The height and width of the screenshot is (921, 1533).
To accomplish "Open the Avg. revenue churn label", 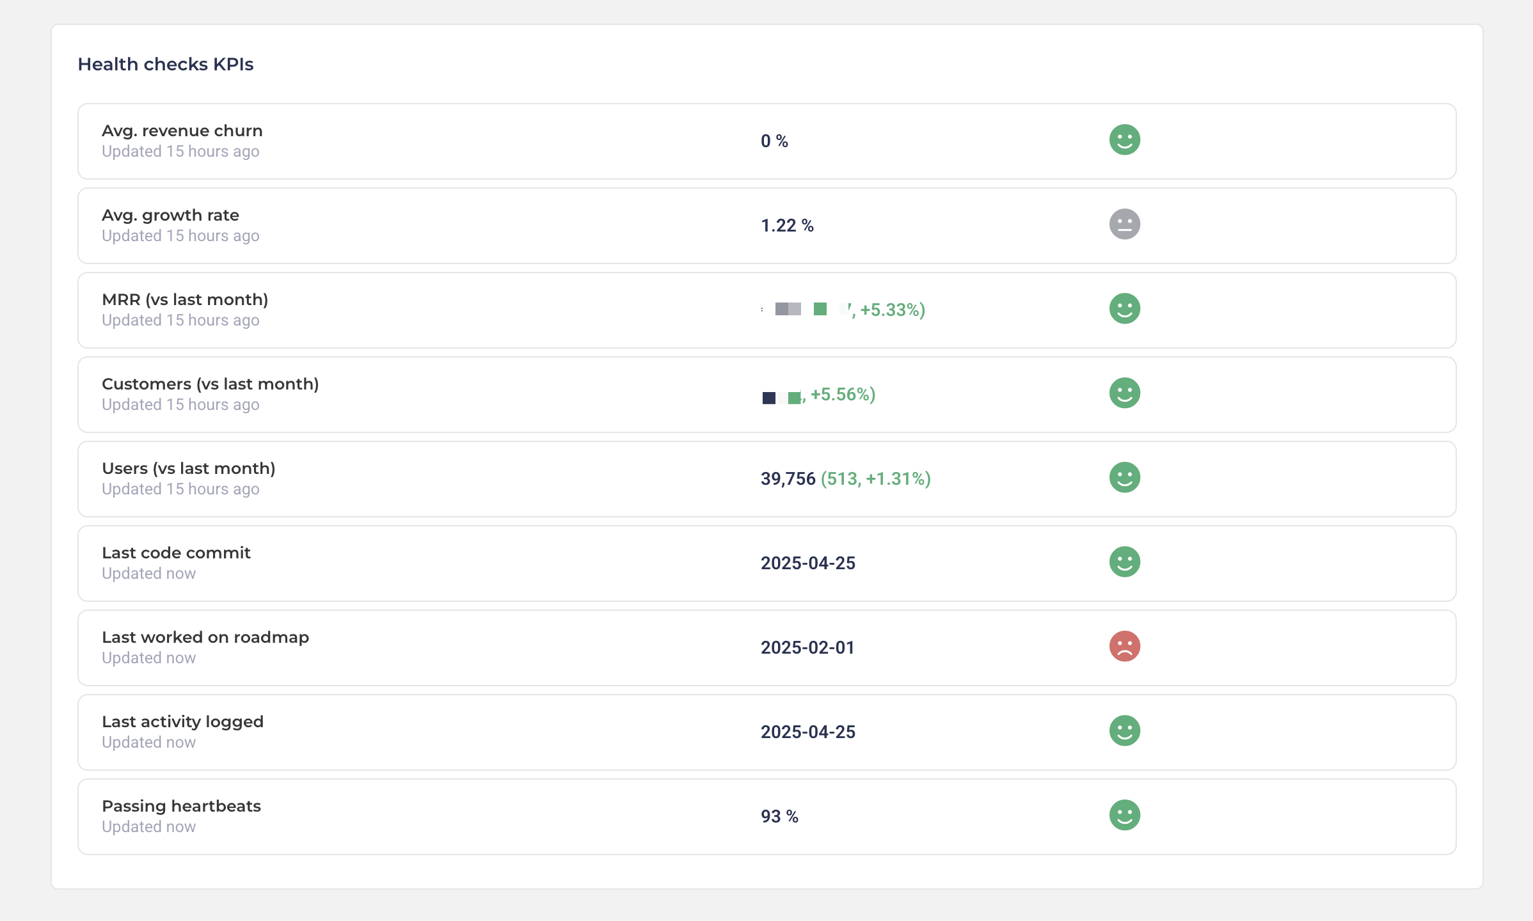I will (x=182, y=131).
